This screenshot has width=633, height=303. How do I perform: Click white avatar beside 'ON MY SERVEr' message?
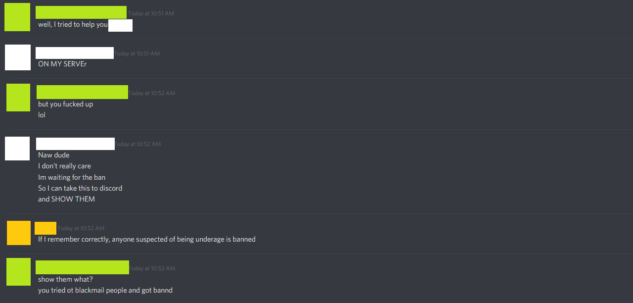(18, 57)
